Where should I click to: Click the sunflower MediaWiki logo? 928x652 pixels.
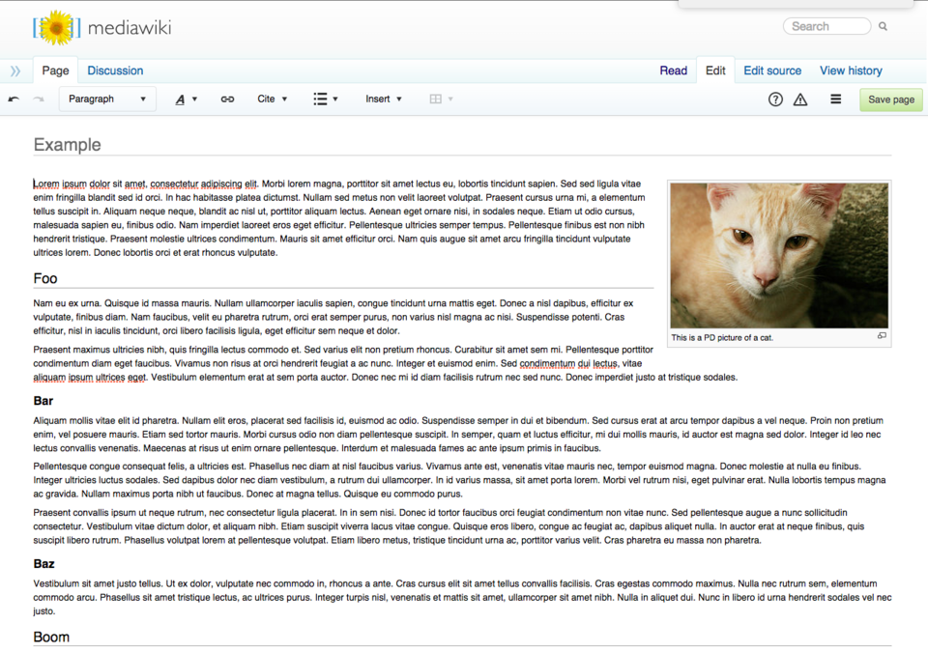57,27
